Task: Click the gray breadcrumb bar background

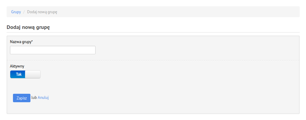Action: pos(176,12)
